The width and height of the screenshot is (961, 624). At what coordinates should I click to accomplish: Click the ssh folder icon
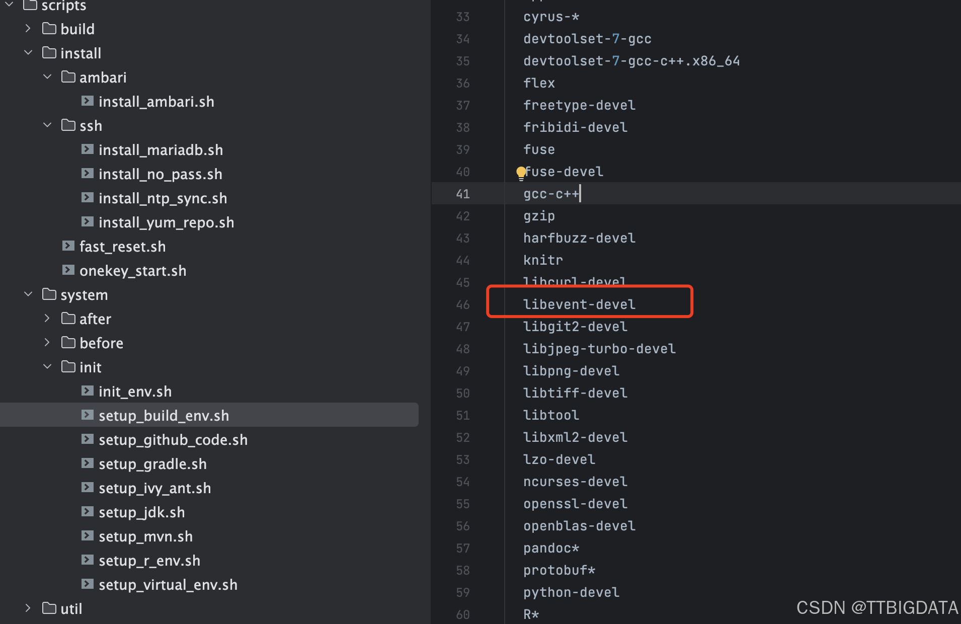(68, 125)
